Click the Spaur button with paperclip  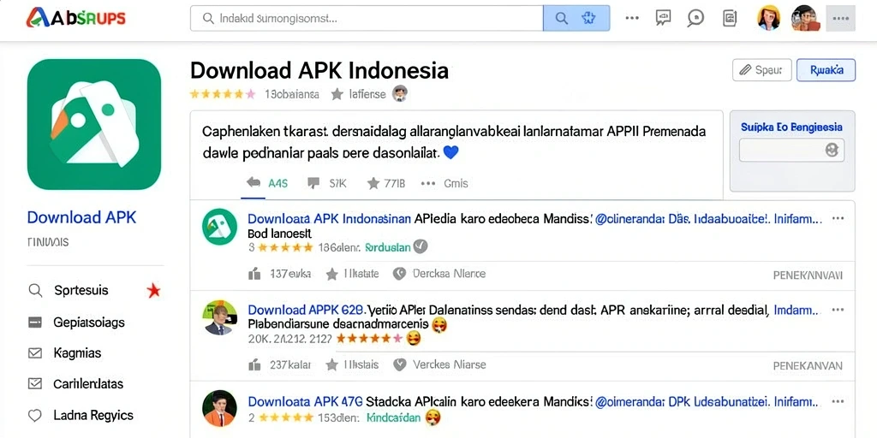click(761, 70)
